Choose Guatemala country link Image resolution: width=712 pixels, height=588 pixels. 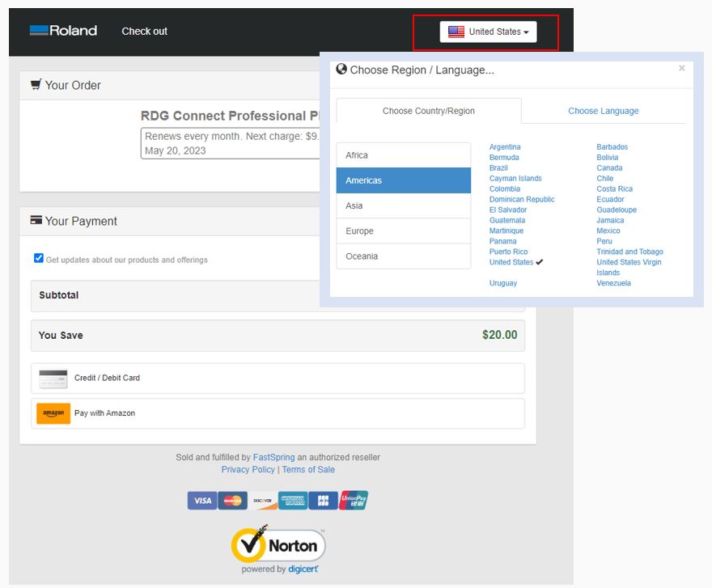tap(507, 220)
